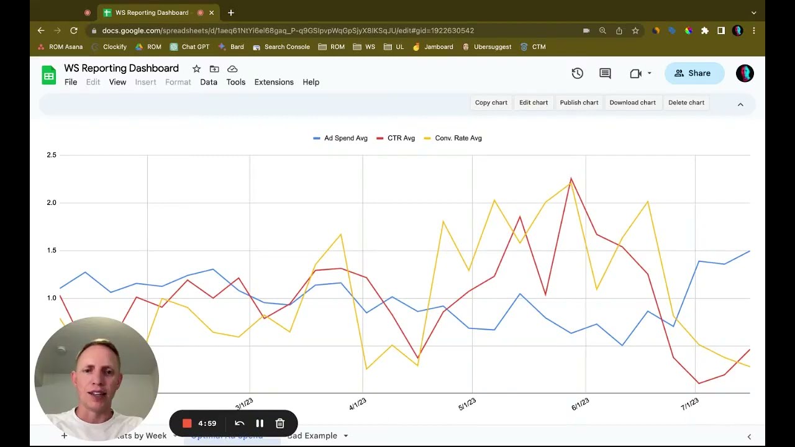Image resolution: width=795 pixels, height=447 pixels.
Task: Star the WS Reporting Dashboard document
Action: coord(196,69)
